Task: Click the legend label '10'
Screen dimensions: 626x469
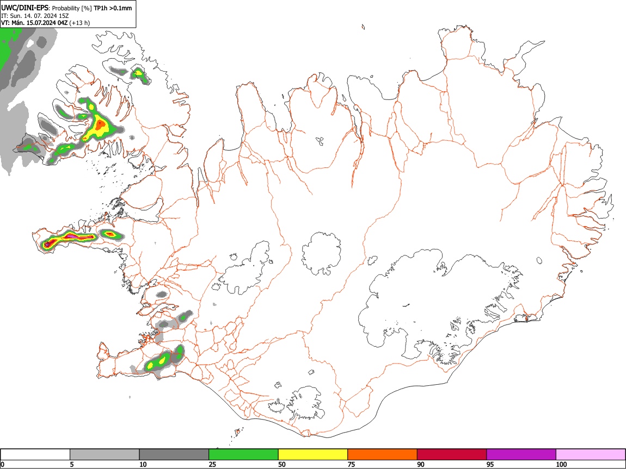Action: click(143, 464)
